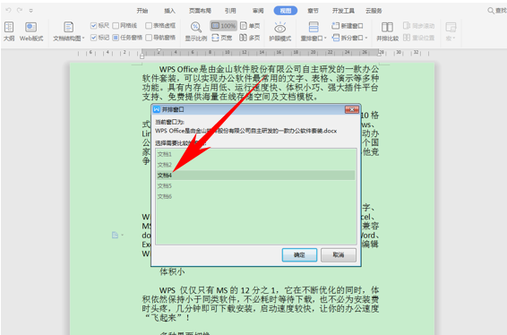The width and height of the screenshot is (507, 335).
Task: Click the right indent marker on ruler
Action: tap(379, 55)
